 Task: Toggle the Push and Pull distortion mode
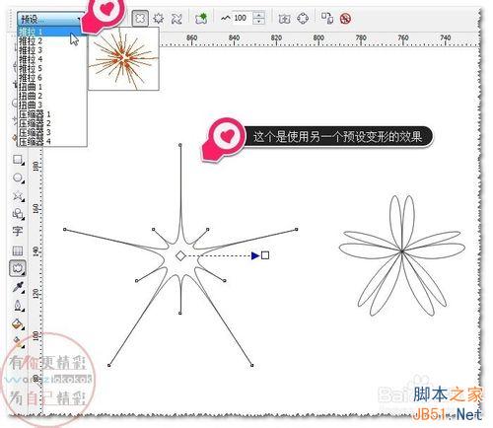click(140, 18)
